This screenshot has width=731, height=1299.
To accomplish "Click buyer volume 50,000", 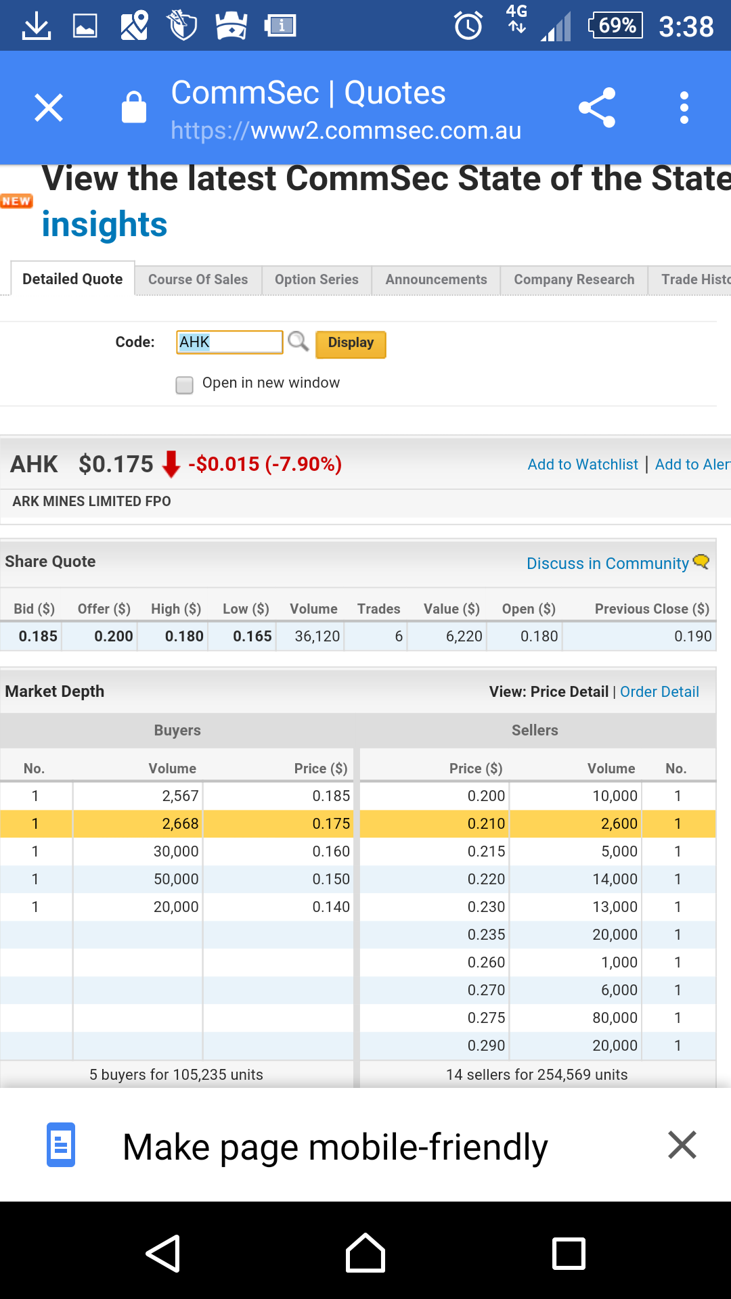I will coord(176,879).
